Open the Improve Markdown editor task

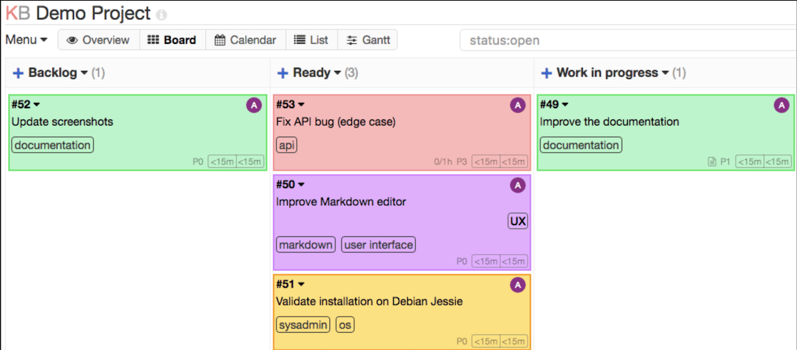pyautogui.click(x=341, y=202)
